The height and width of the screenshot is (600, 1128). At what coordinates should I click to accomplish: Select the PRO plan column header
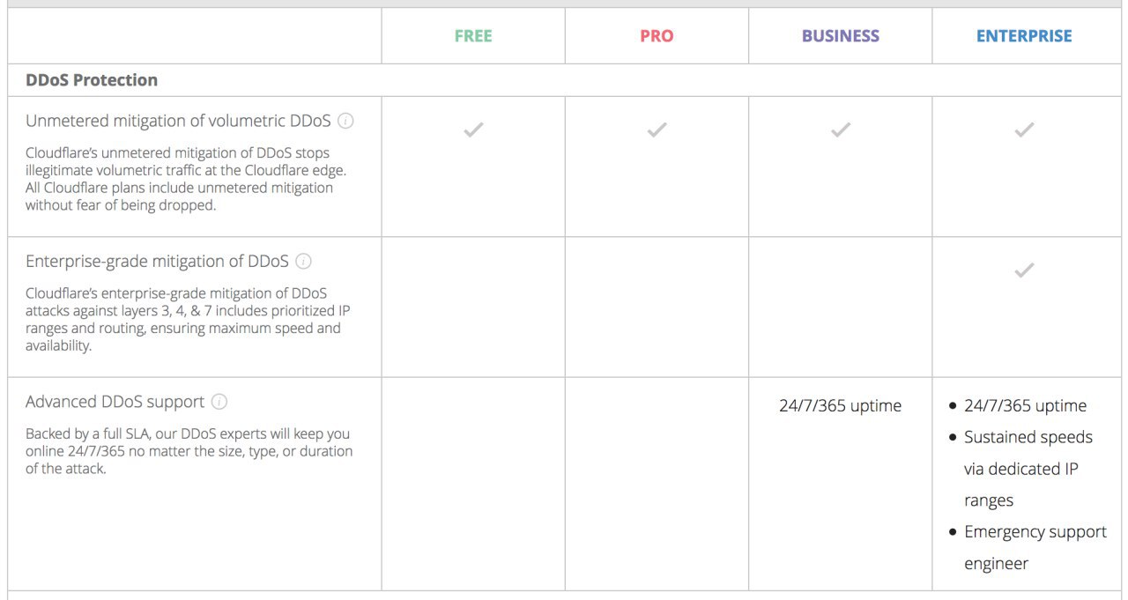point(657,36)
